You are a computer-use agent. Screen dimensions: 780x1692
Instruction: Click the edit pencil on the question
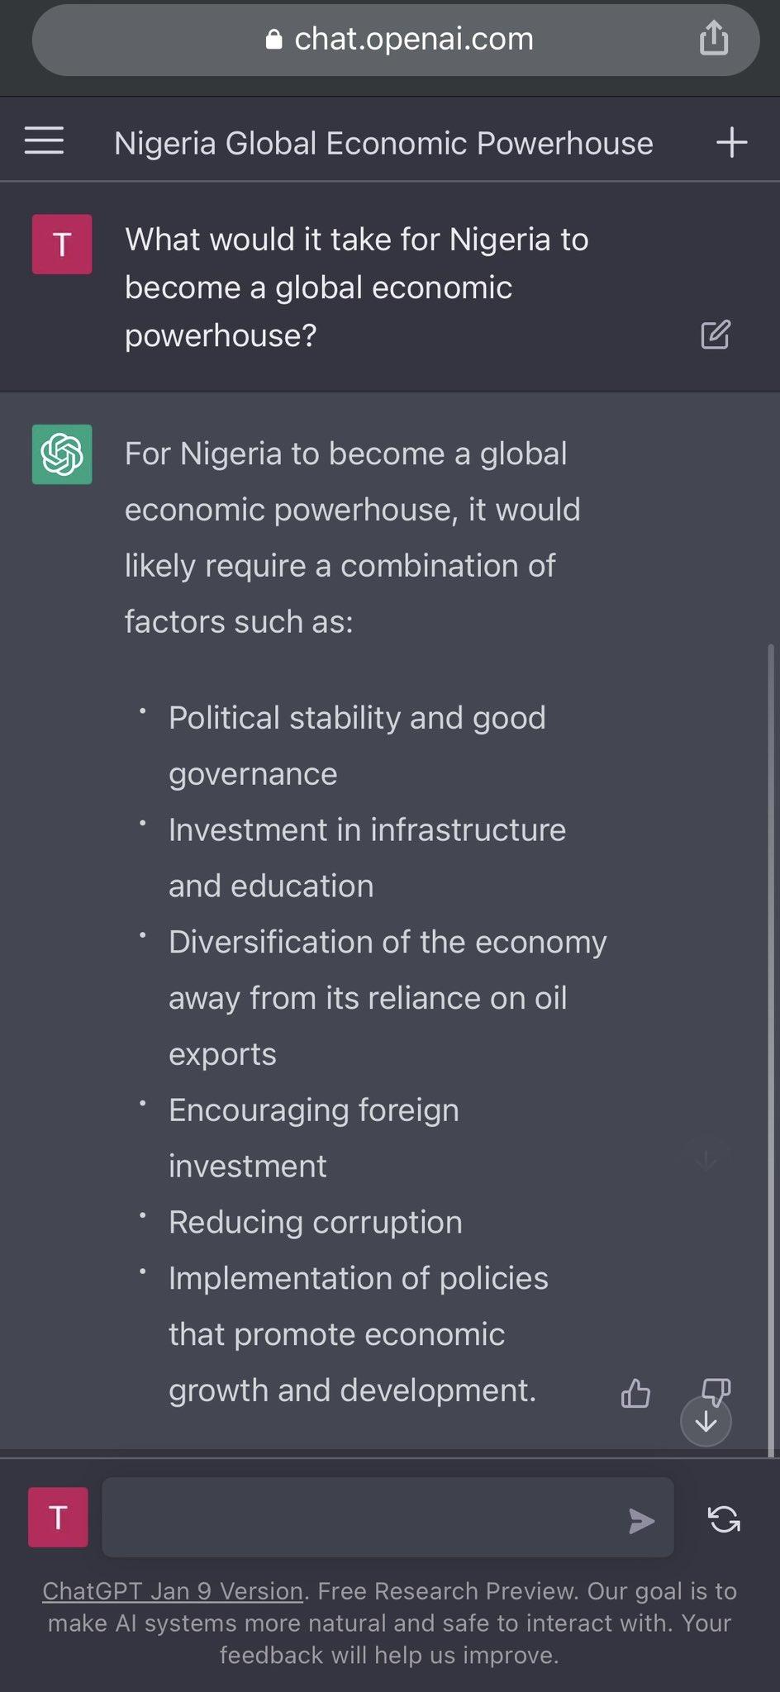716,335
